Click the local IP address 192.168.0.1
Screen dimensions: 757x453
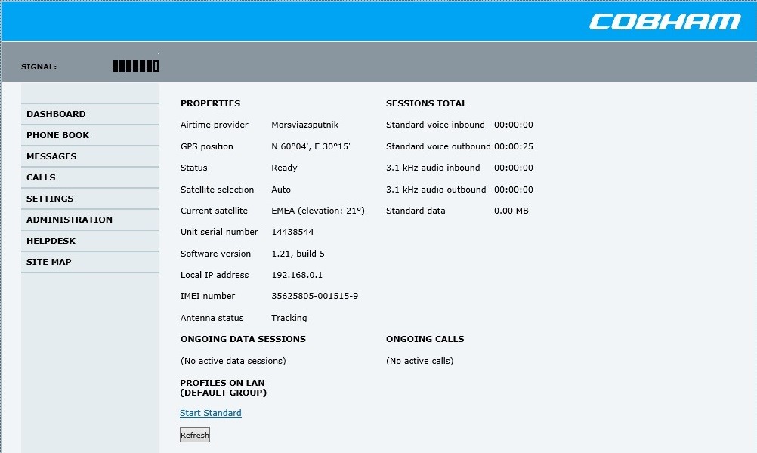coord(297,275)
